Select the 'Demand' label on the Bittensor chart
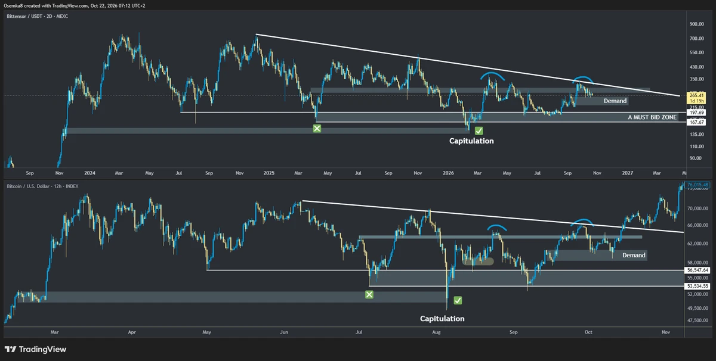 [615, 101]
